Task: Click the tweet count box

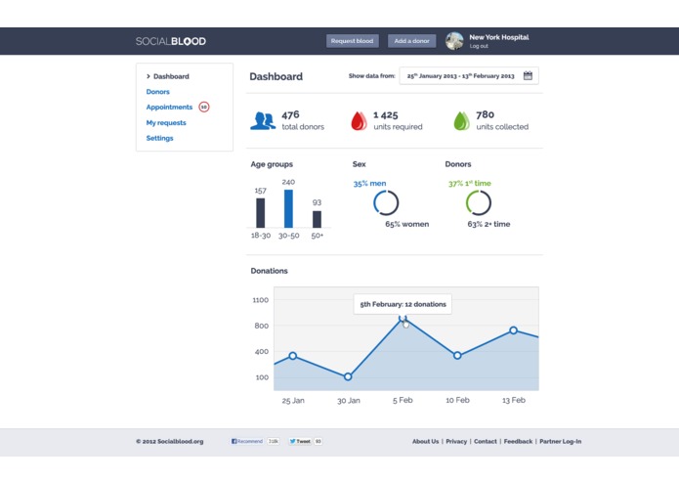Action: point(318,441)
